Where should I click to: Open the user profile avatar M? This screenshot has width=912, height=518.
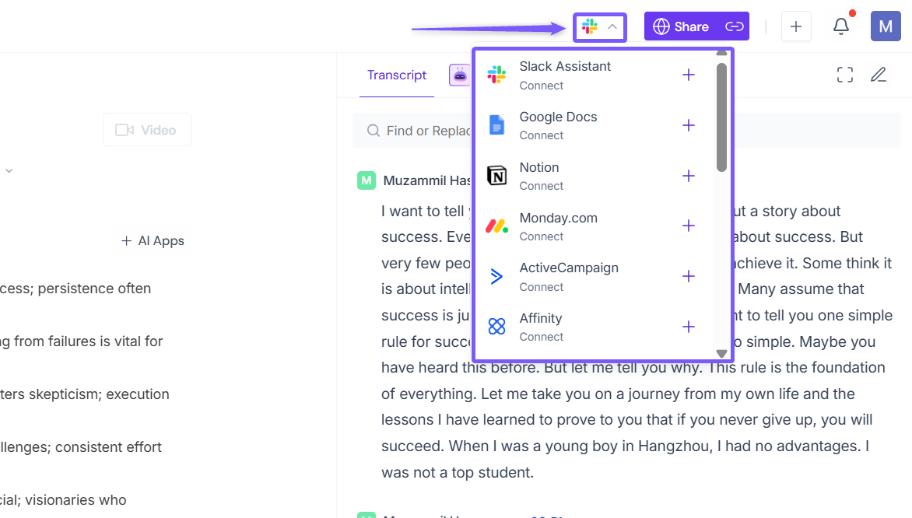pyautogui.click(x=886, y=26)
